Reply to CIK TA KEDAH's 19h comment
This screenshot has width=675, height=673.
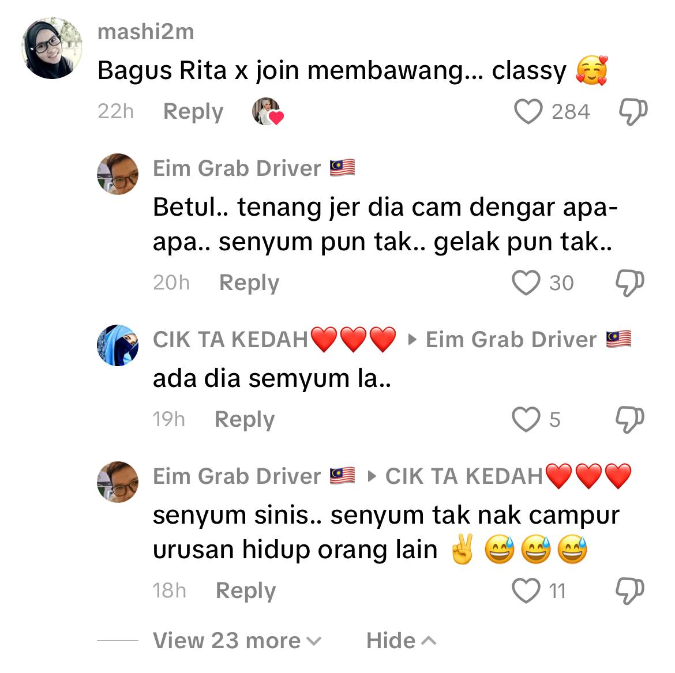pos(245,420)
